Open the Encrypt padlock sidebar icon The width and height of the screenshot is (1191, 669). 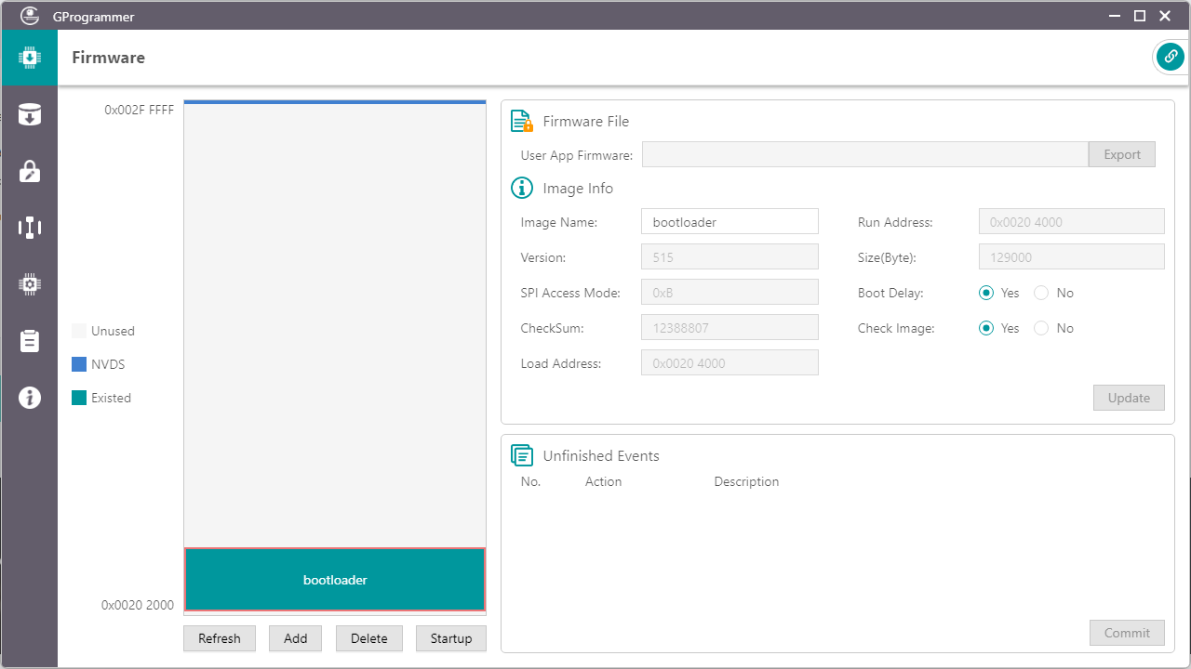tap(30, 171)
